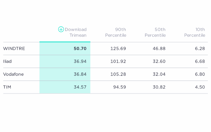Viewport: 211px width, 132px height.
Task: Click the download arrow circle icon
Action: coord(61,29)
